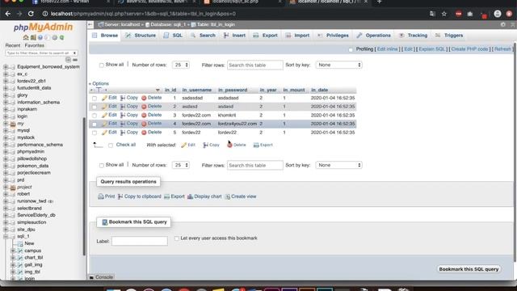Open the lower Sort by key dropdown
The height and width of the screenshot is (291, 517).
[339, 165]
